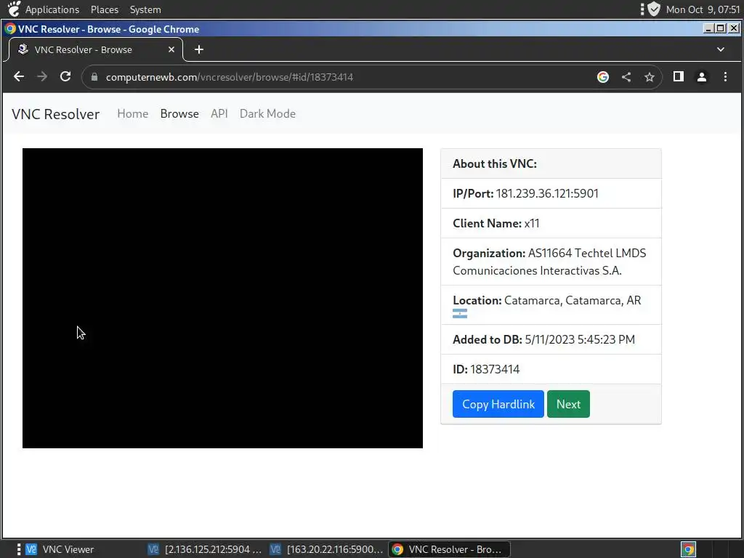Click the Organization AS11664 Techtel text

point(549,262)
